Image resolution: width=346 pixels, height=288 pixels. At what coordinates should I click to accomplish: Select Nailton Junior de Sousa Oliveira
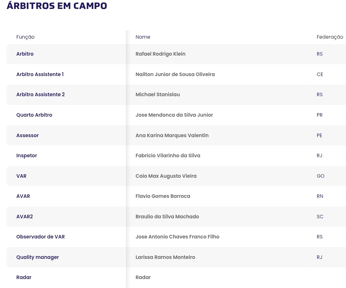175,74
